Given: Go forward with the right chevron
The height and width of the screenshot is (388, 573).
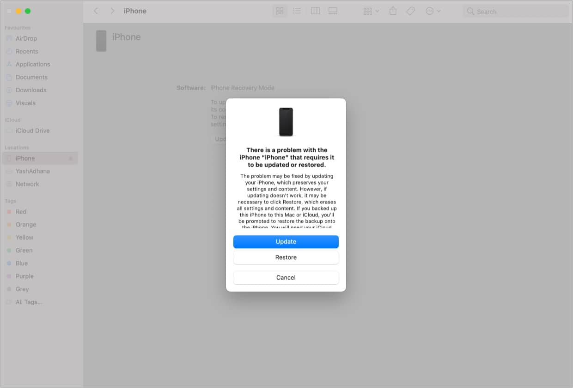Looking at the screenshot, I should [x=112, y=11].
